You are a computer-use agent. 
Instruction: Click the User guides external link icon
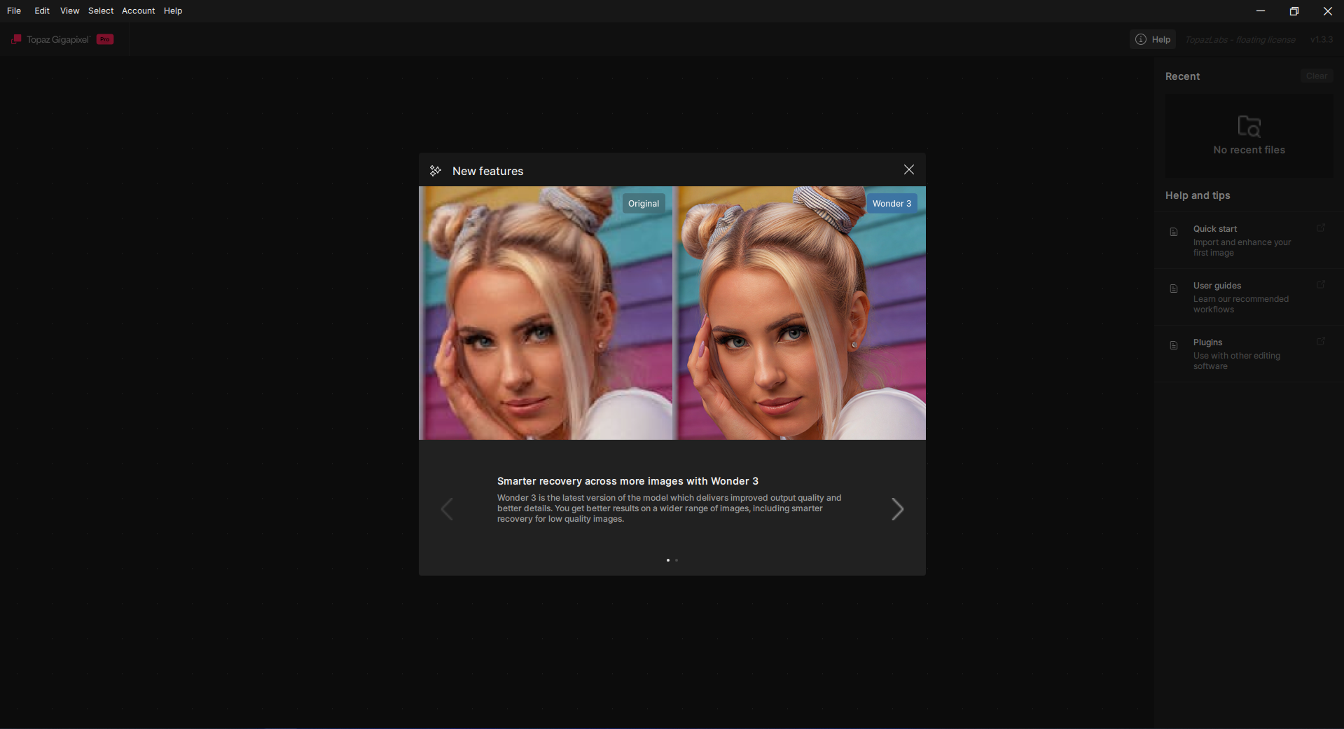1321,284
